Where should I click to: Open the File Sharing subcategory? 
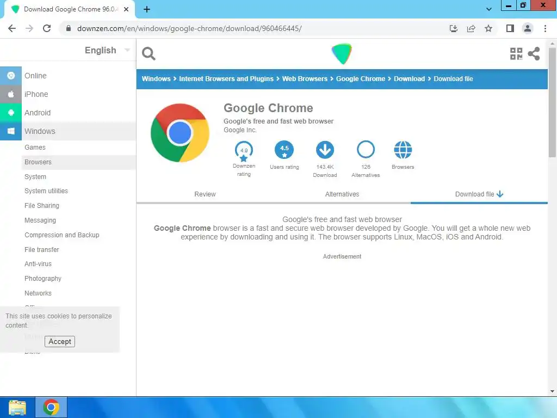click(x=42, y=205)
